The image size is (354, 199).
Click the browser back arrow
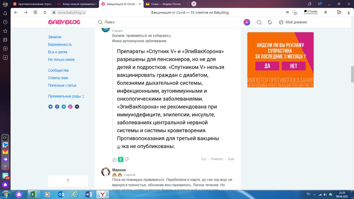point(16,12)
